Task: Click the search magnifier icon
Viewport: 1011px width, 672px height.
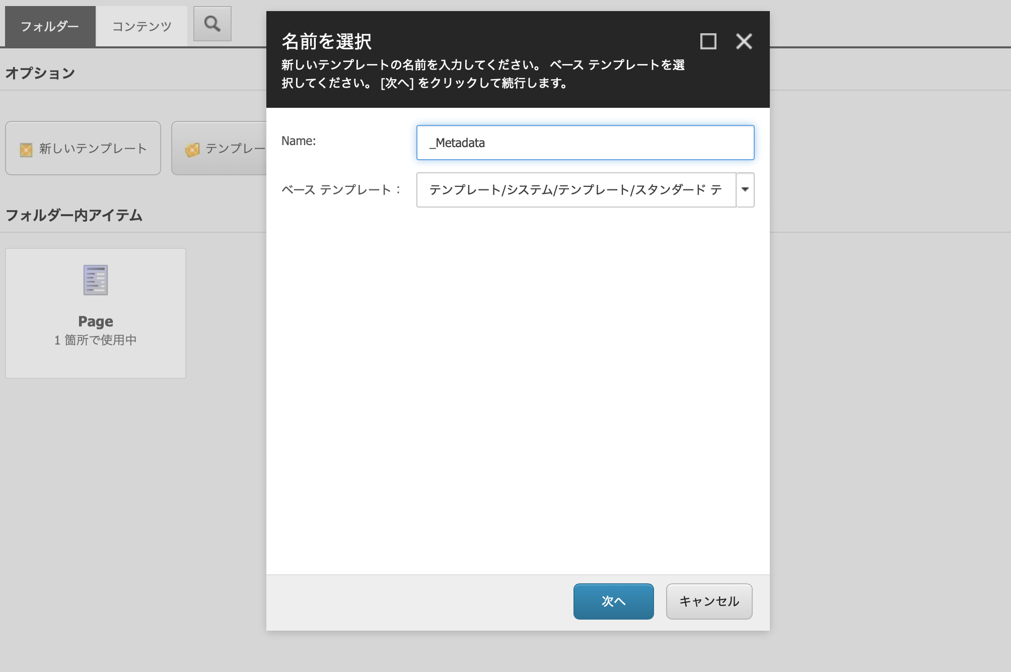Action: click(x=212, y=24)
